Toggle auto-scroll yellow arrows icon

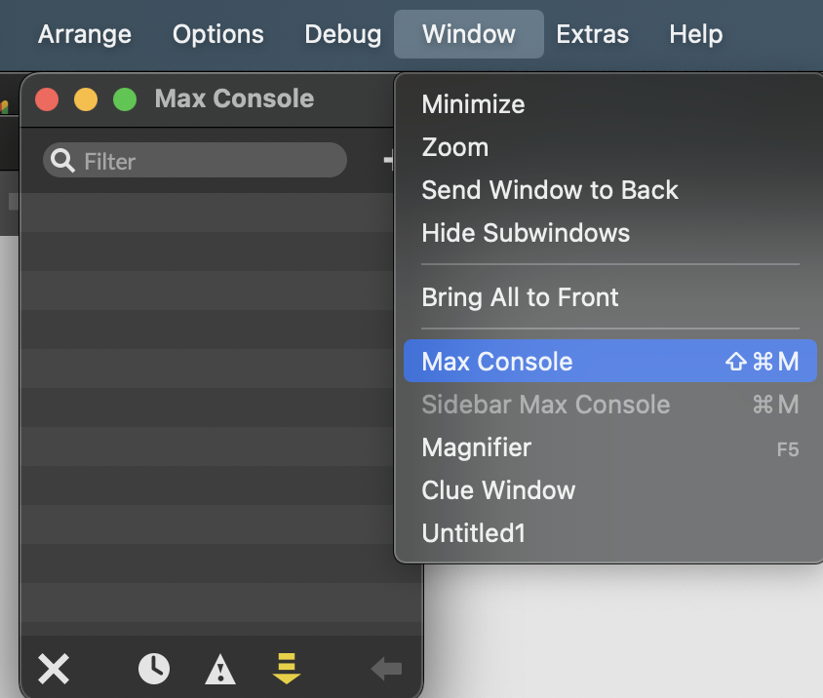286,669
